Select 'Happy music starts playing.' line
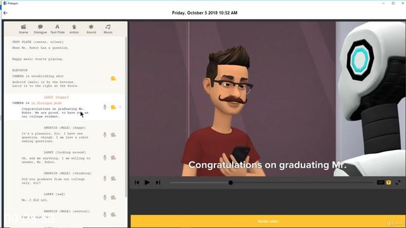 37,59
